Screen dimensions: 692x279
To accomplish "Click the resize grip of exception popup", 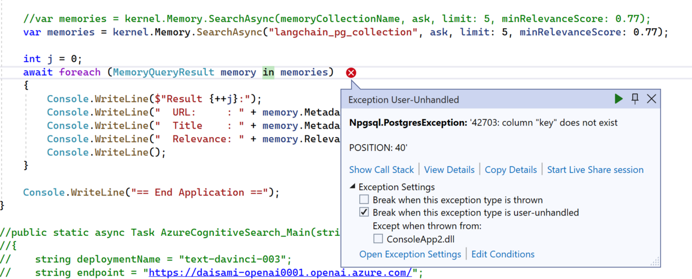I will pyautogui.click(x=656, y=262).
